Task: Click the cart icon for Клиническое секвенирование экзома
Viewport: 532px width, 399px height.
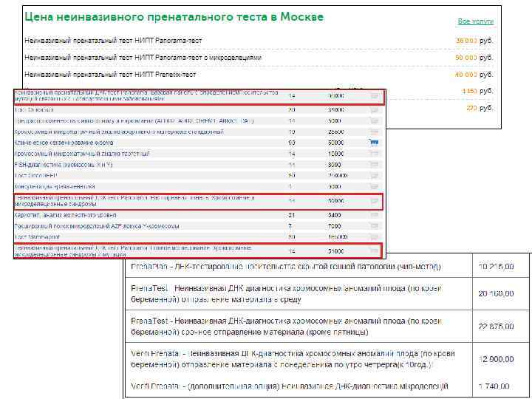Action: coord(374,143)
